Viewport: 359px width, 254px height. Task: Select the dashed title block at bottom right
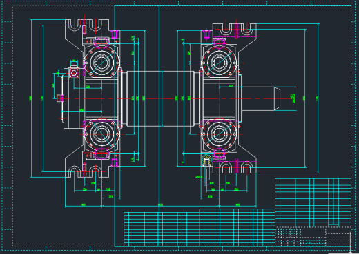click(x=313, y=237)
